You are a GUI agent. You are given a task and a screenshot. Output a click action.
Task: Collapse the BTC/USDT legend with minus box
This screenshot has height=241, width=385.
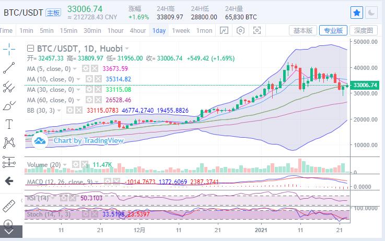click(30, 49)
